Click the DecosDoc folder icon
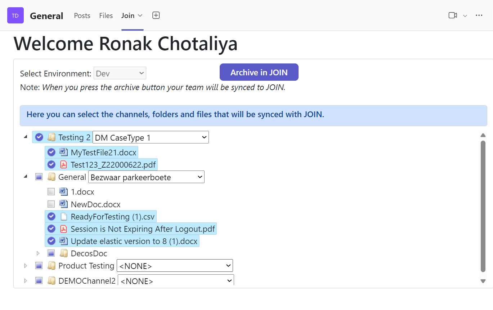The height and width of the screenshot is (310, 493). (x=64, y=253)
